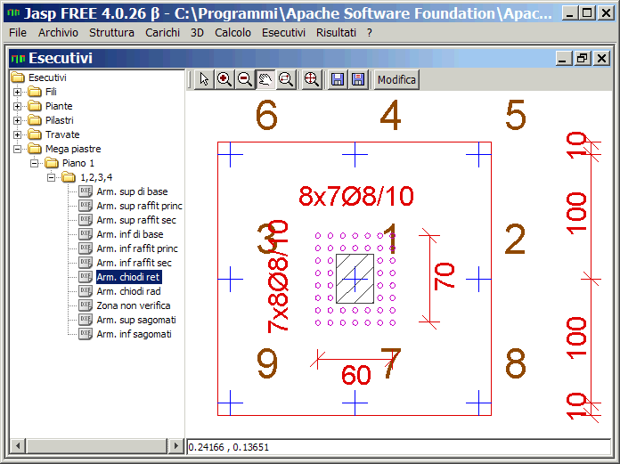The height and width of the screenshot is (464, 620).
Task: Open the 3D menu
Action: (x=197, y=32)
